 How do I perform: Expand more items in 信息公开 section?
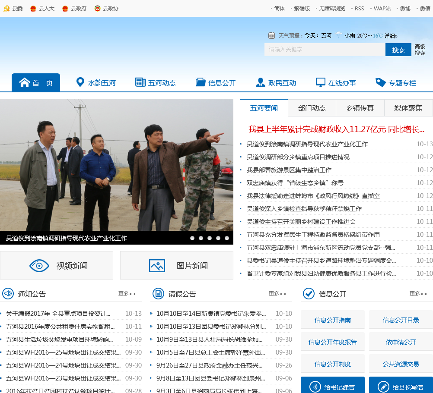click(x=418, y=294)
